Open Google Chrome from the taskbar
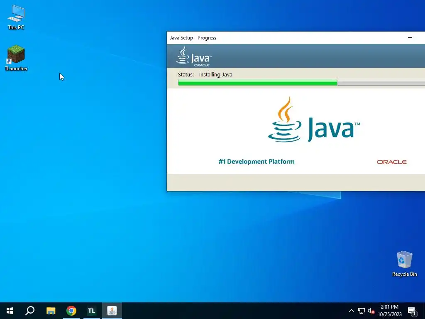Image resolution: width=425 pixels, height=319 pixels. pyautogui.click(x=71, y=311)
